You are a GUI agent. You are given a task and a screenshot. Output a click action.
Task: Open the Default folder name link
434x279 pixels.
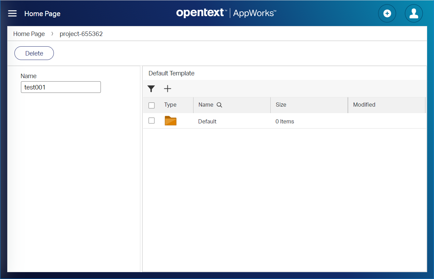point(207,121)
